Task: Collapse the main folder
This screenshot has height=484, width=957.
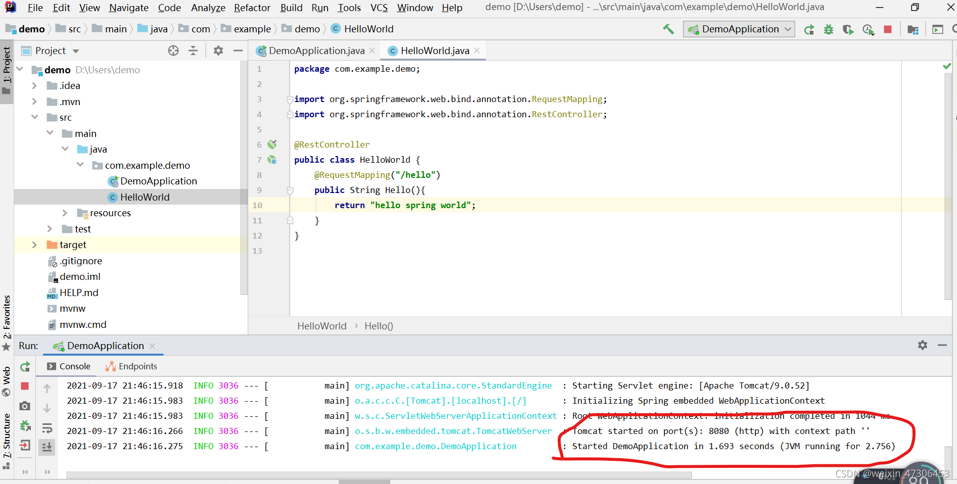Action: click(50, 133)
